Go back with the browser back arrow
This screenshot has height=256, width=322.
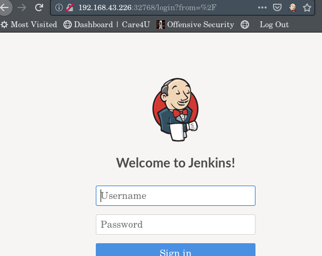pyautogui.click(x=4, y=7)
